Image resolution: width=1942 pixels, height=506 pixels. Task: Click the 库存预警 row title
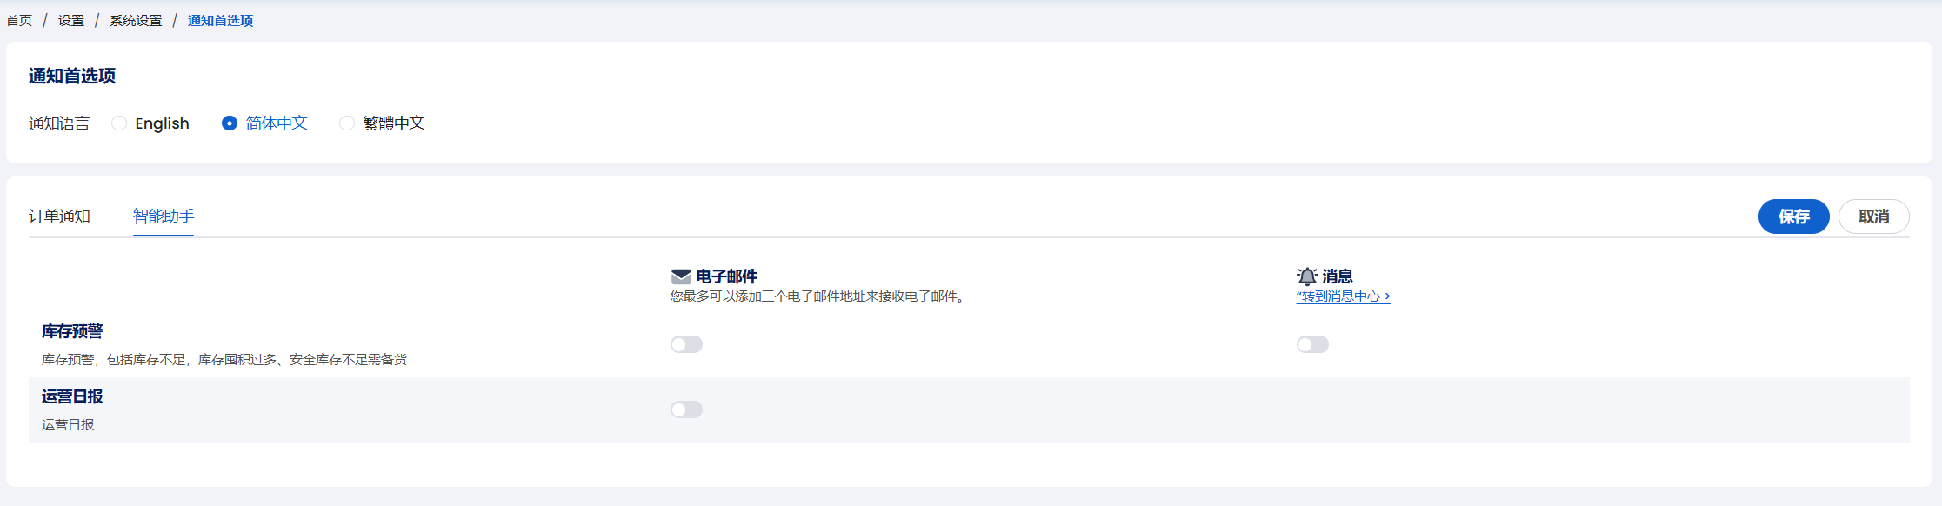72,331
